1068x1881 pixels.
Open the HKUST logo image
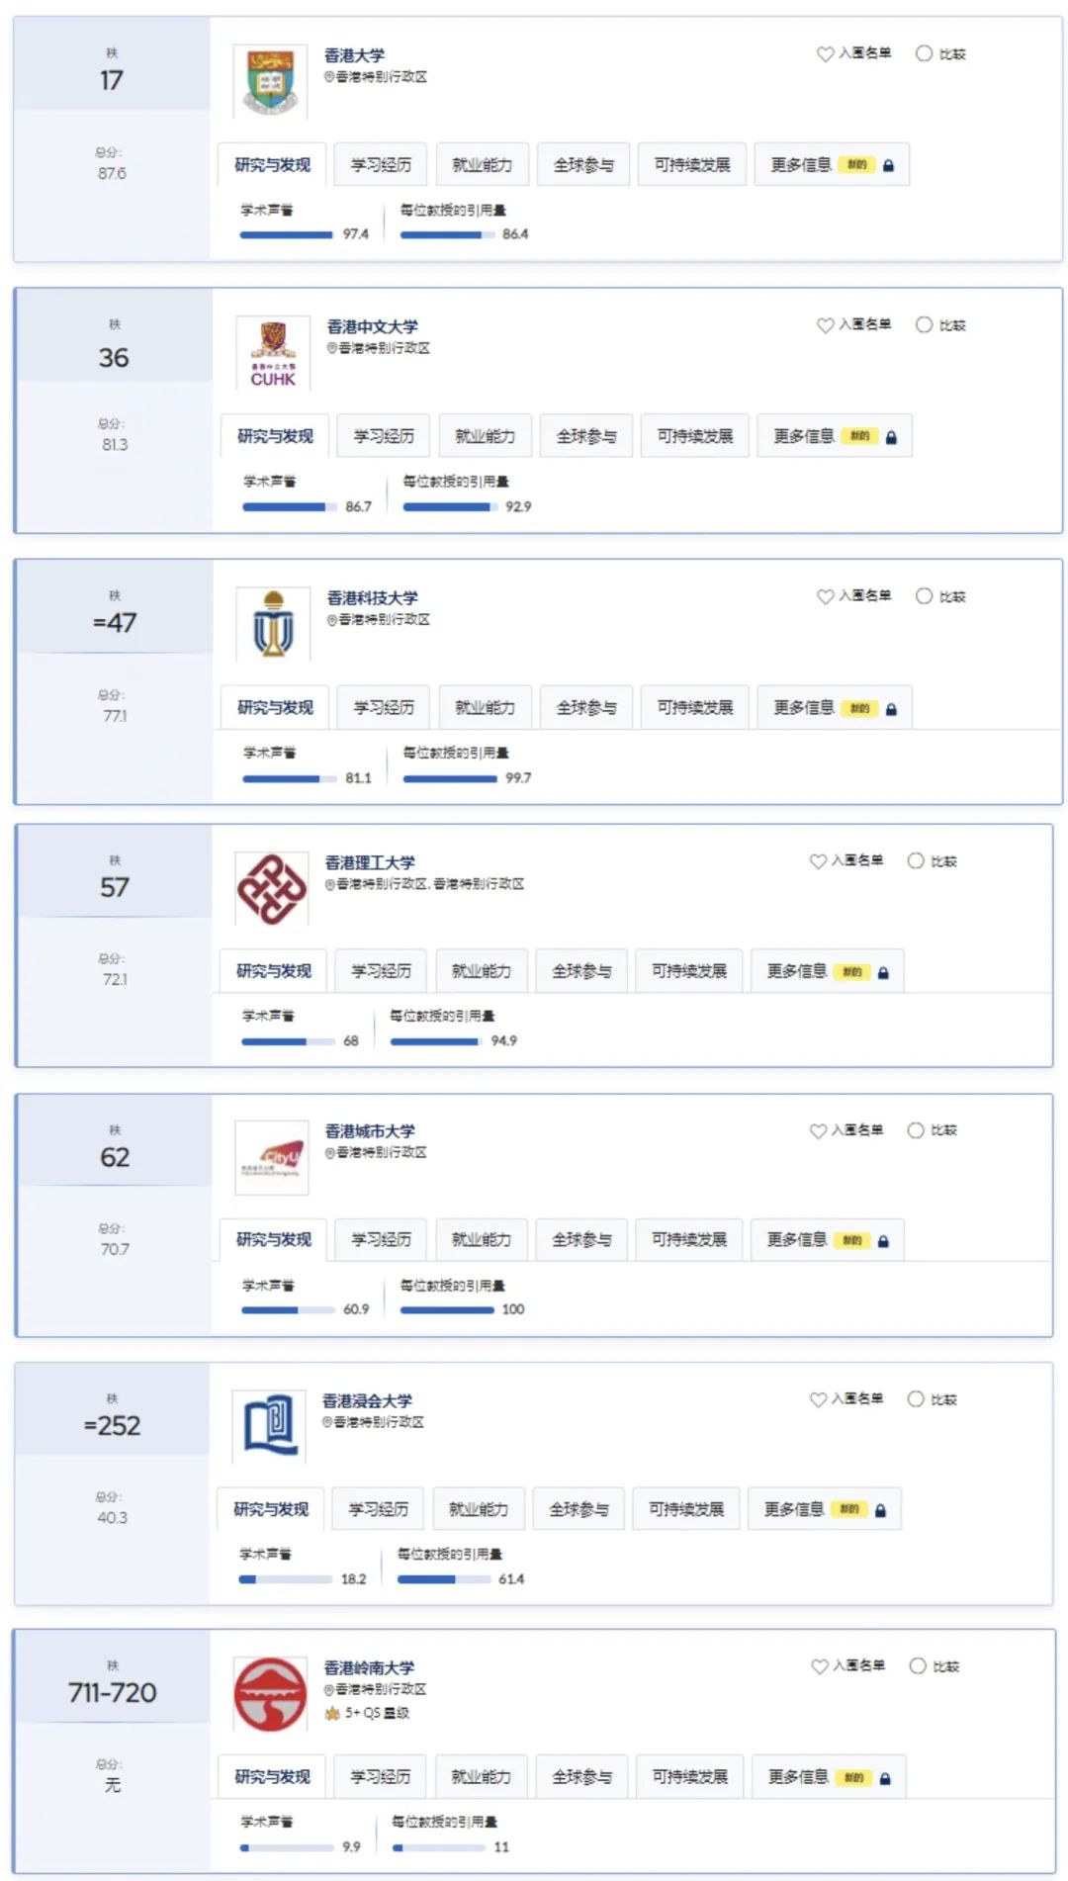[273, 624]
